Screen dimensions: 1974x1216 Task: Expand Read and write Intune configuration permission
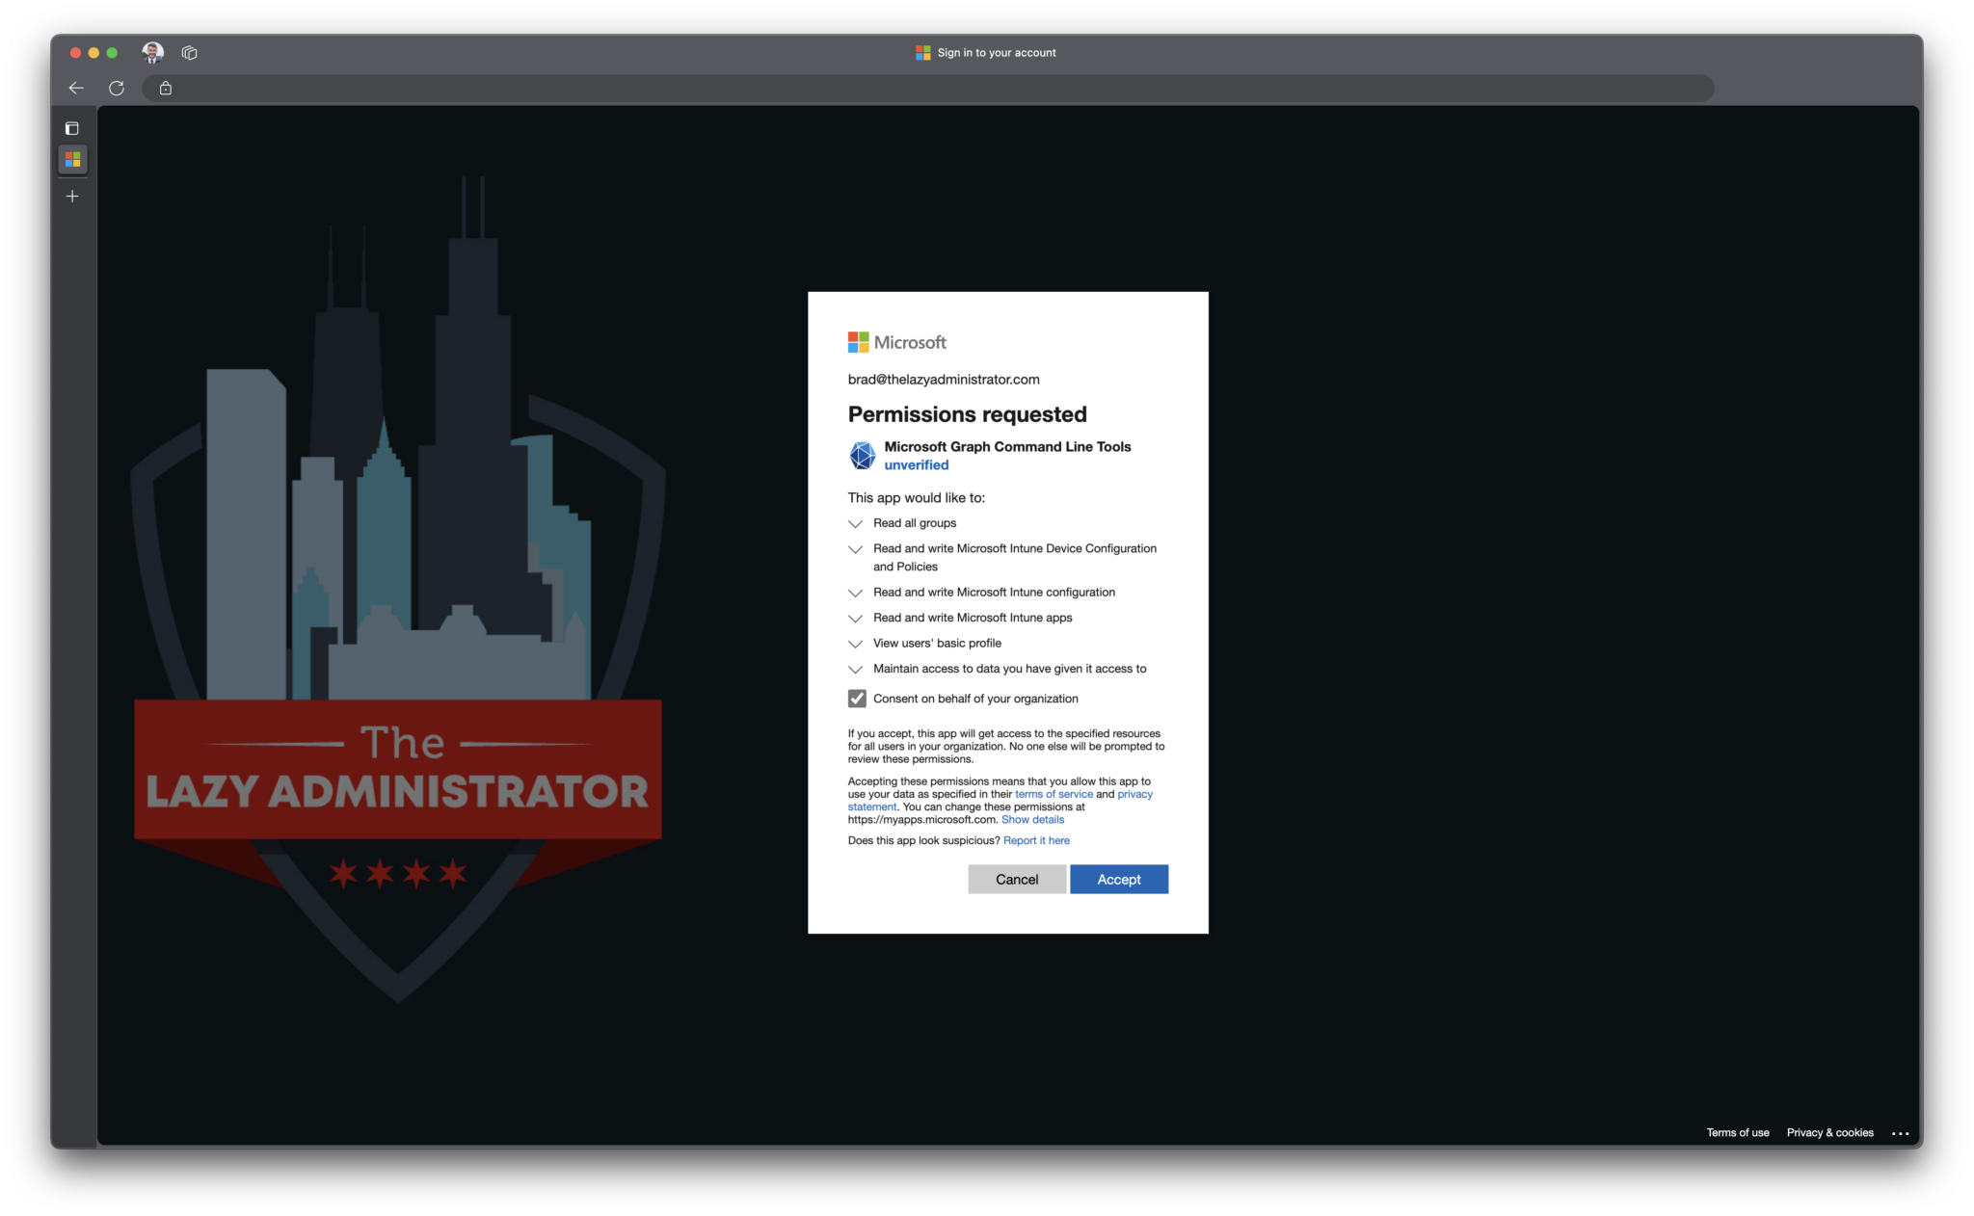pyautogui.click(x=855, y=593)
